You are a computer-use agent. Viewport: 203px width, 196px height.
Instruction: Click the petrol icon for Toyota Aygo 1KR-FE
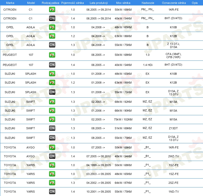(x=52, y=147)
